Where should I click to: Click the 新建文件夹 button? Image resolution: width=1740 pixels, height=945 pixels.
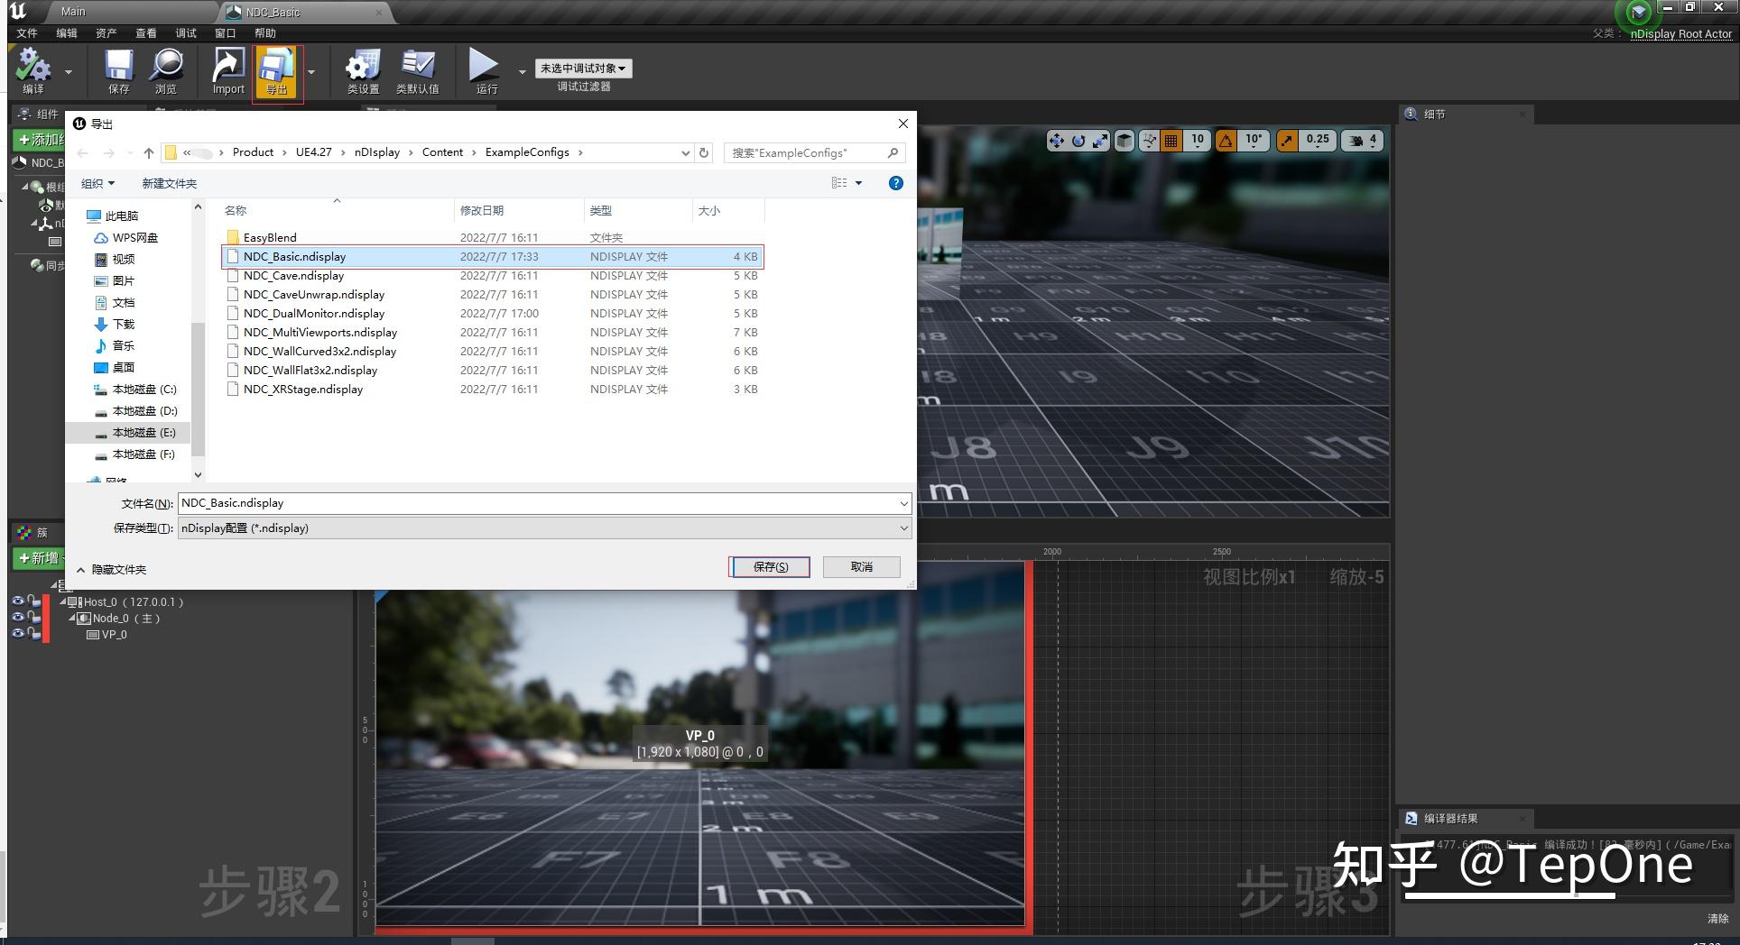click(169, 183)
